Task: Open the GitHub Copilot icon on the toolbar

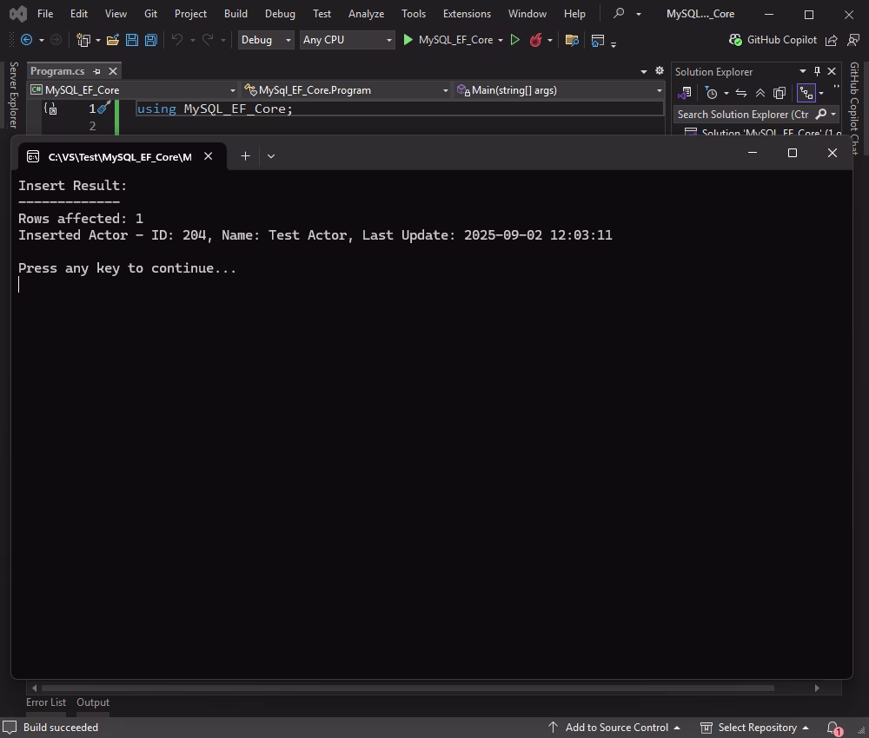Action: click(x=734, y=40)
